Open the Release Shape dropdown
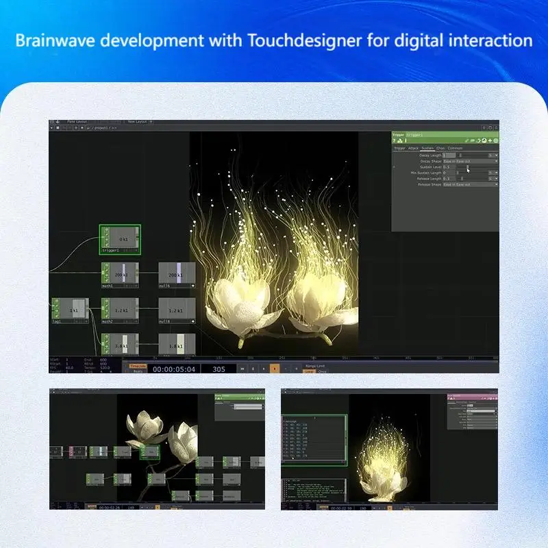This screenshot has height=548, width=548. tap(471, 184)
